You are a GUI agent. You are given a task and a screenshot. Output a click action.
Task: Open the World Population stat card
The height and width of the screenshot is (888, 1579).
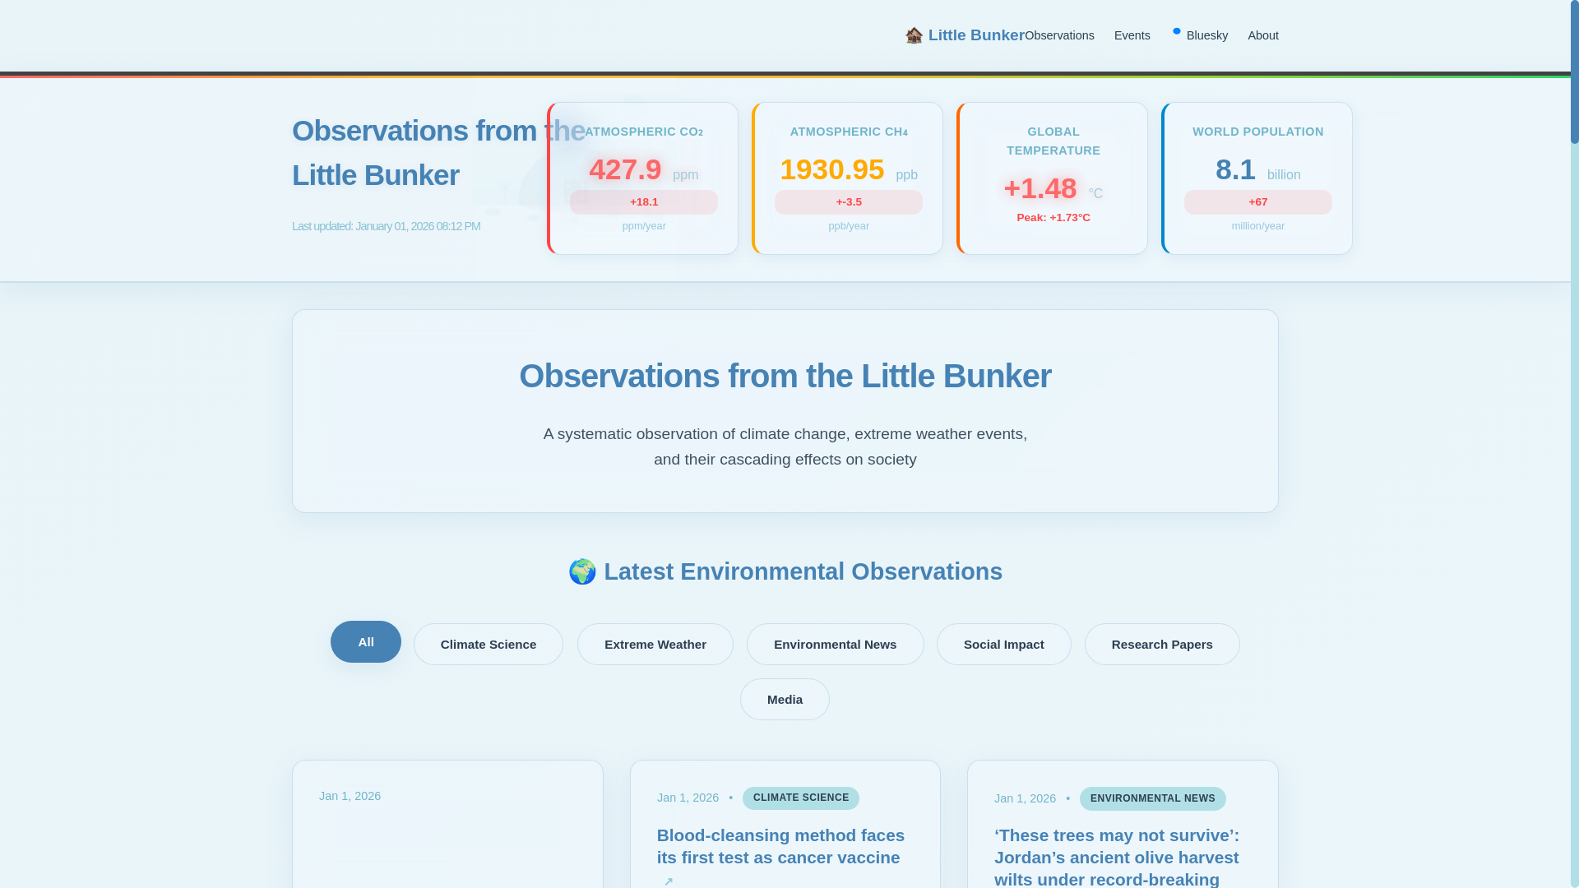coord(1257,178)
